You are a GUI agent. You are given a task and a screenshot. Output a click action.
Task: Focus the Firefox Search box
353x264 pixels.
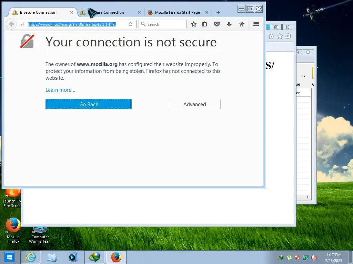pyautogui.click(x=163, y=24)
